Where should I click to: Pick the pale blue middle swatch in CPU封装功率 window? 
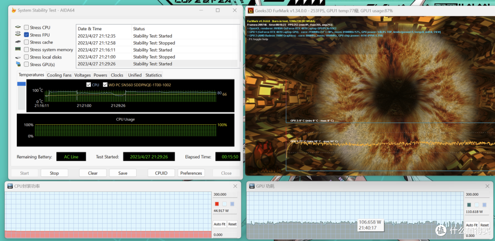[225, 204]
